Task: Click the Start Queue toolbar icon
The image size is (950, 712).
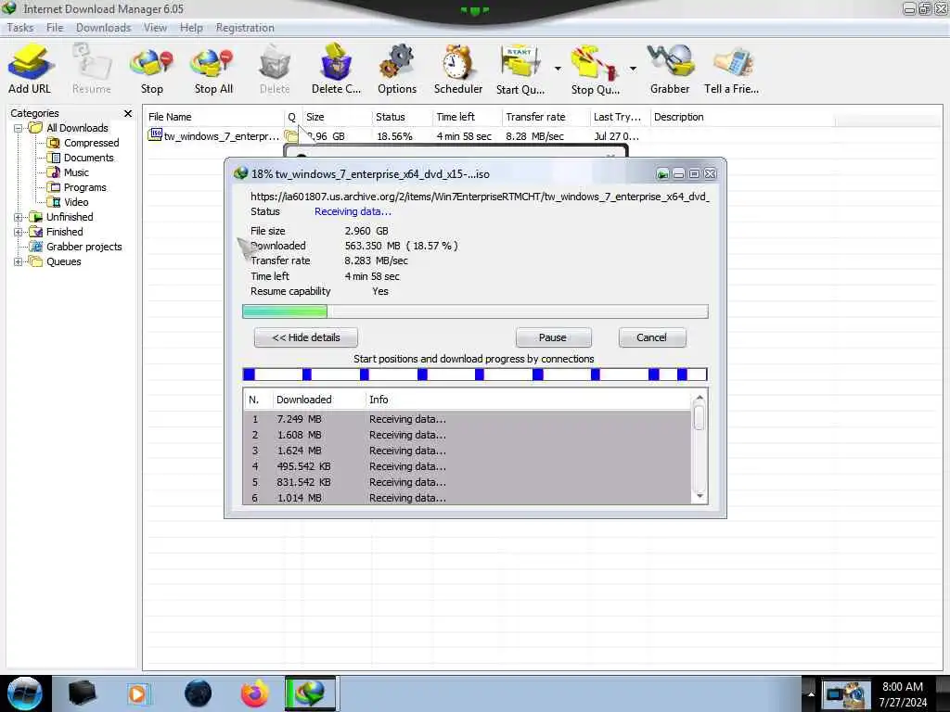Action: coord(520,69)
